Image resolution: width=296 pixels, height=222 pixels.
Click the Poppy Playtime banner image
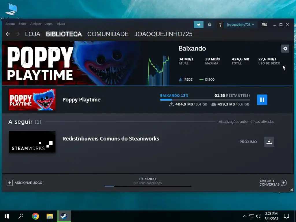tap(72, 63)
